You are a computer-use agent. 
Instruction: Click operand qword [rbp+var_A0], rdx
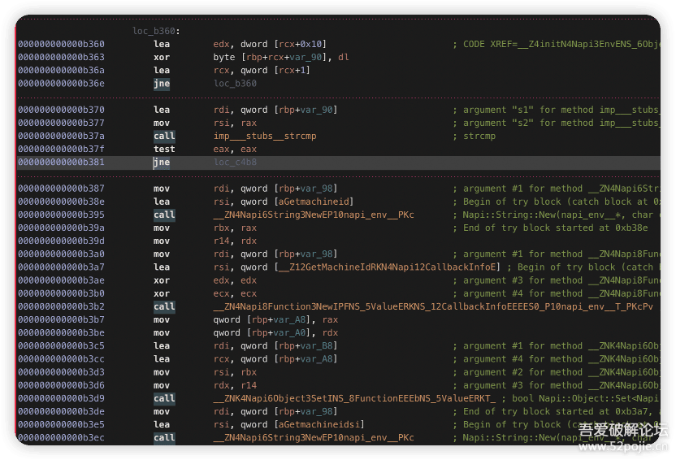pos(275,332)
